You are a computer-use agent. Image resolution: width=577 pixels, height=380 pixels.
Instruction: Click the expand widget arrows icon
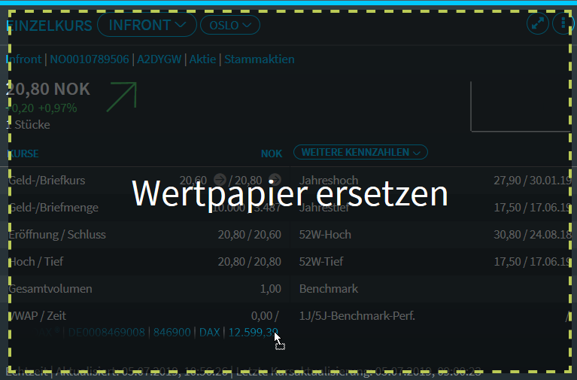pos(538,24)
